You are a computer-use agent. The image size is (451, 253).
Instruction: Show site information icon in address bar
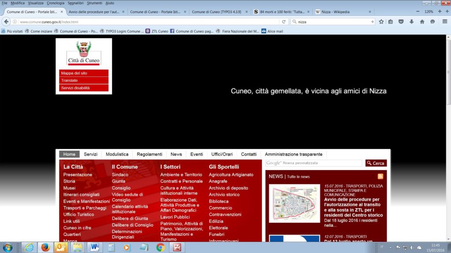15,22
